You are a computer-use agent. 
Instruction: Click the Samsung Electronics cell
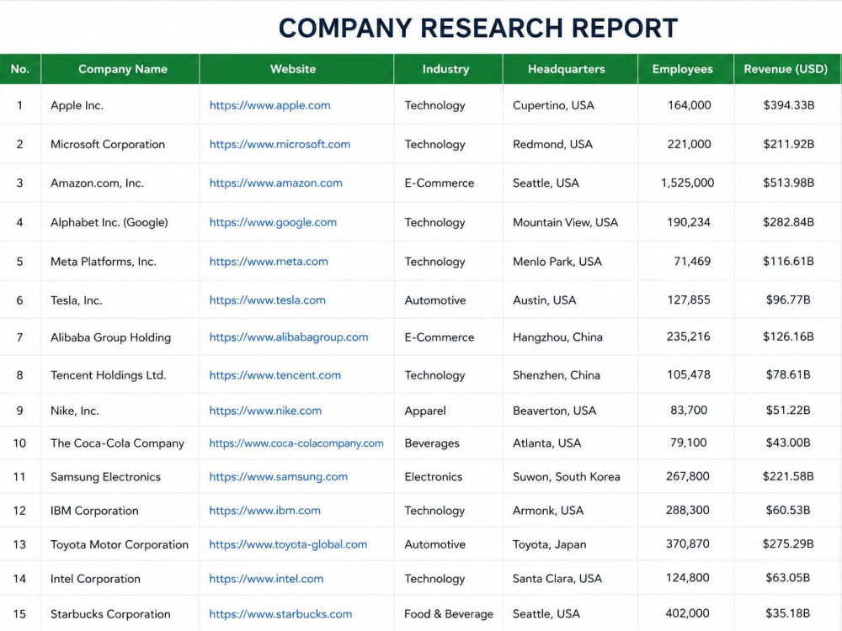pos(120,476)
